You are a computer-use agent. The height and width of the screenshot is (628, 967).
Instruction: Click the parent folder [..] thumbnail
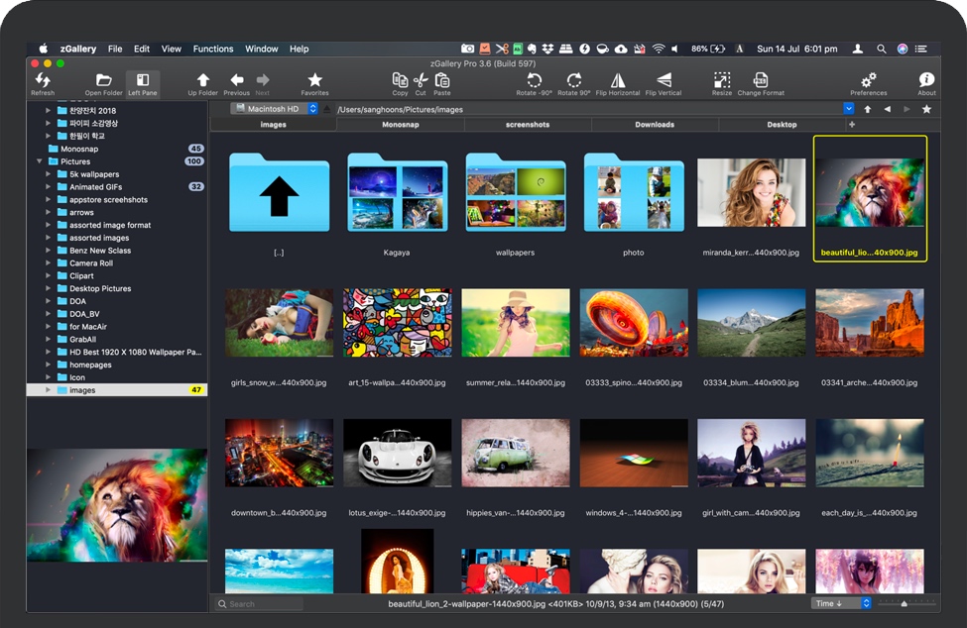point(279,193)
